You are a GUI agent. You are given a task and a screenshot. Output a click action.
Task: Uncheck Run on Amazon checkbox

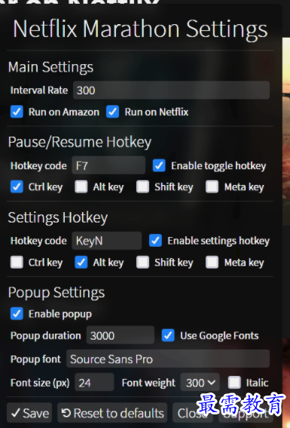click(x=17, y=112)
